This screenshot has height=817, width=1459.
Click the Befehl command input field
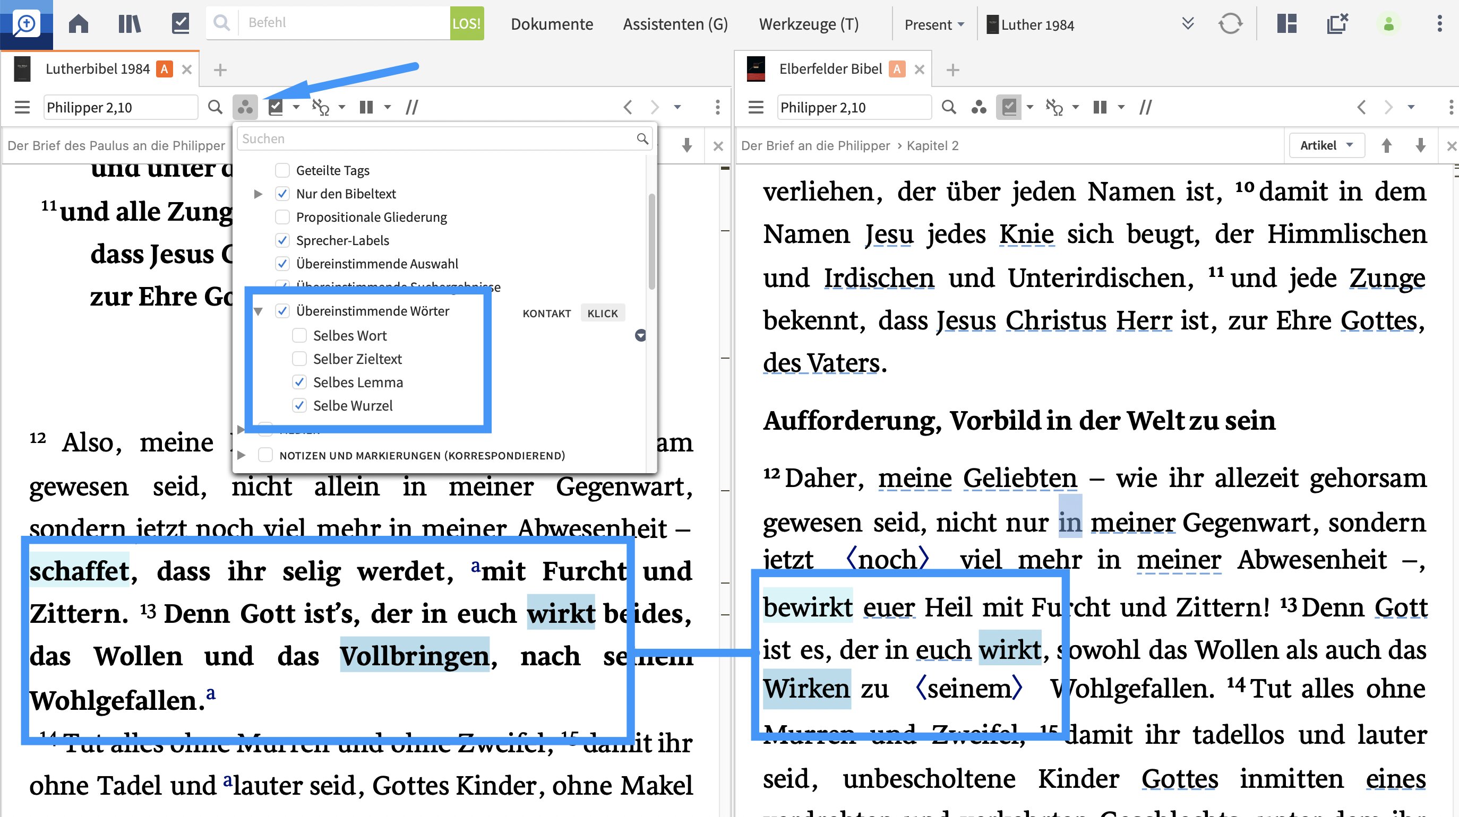345,23
